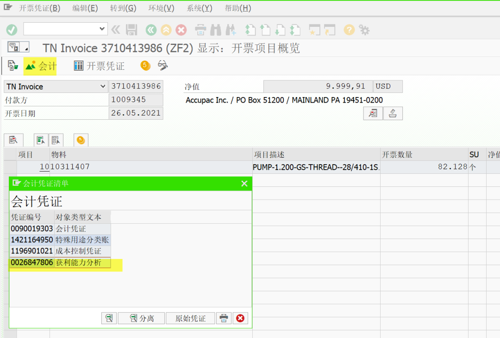This screenshot has height=338, width=500.
Task: Click the payer field 1009345
Action: [136, 100]
